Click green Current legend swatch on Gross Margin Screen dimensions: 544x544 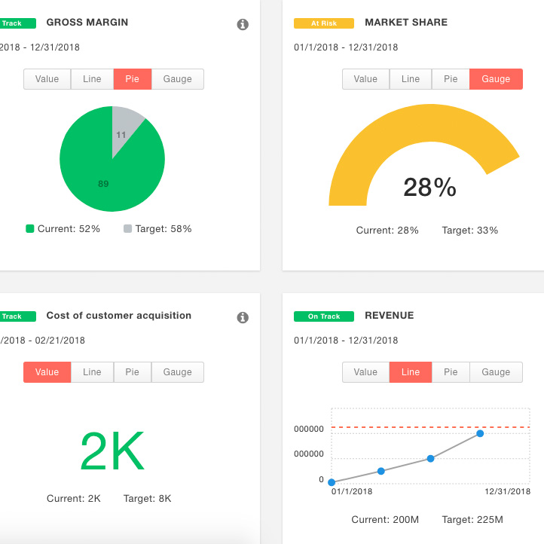pos(30,228)
